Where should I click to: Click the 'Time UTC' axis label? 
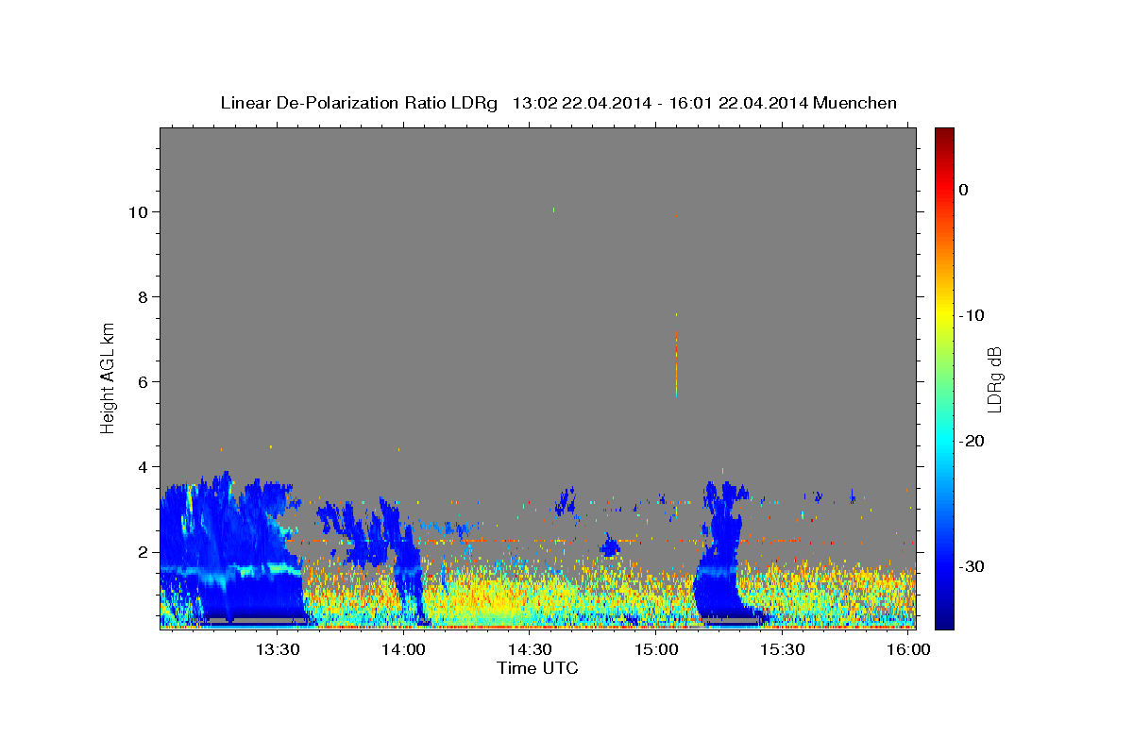click(x=537, y=668)
